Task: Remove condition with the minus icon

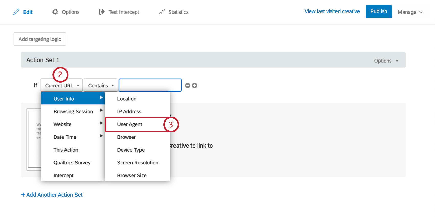Action: point(188,86)
